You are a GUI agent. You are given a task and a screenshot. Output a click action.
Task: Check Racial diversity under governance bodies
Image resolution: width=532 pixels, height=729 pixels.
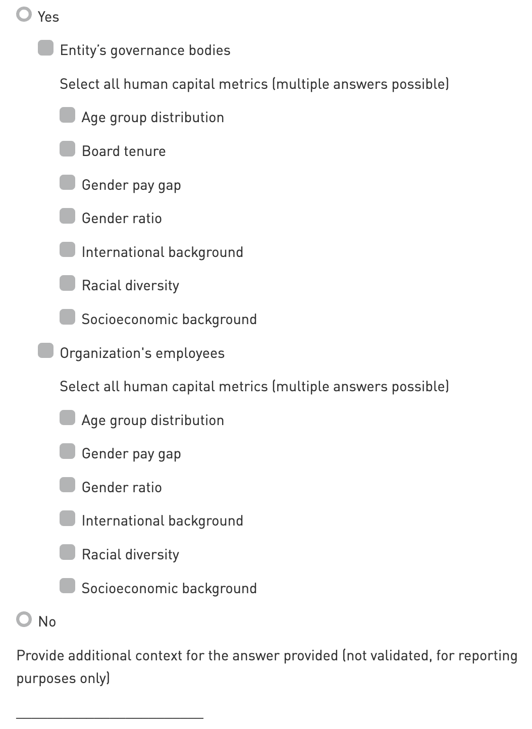(67, 283)
